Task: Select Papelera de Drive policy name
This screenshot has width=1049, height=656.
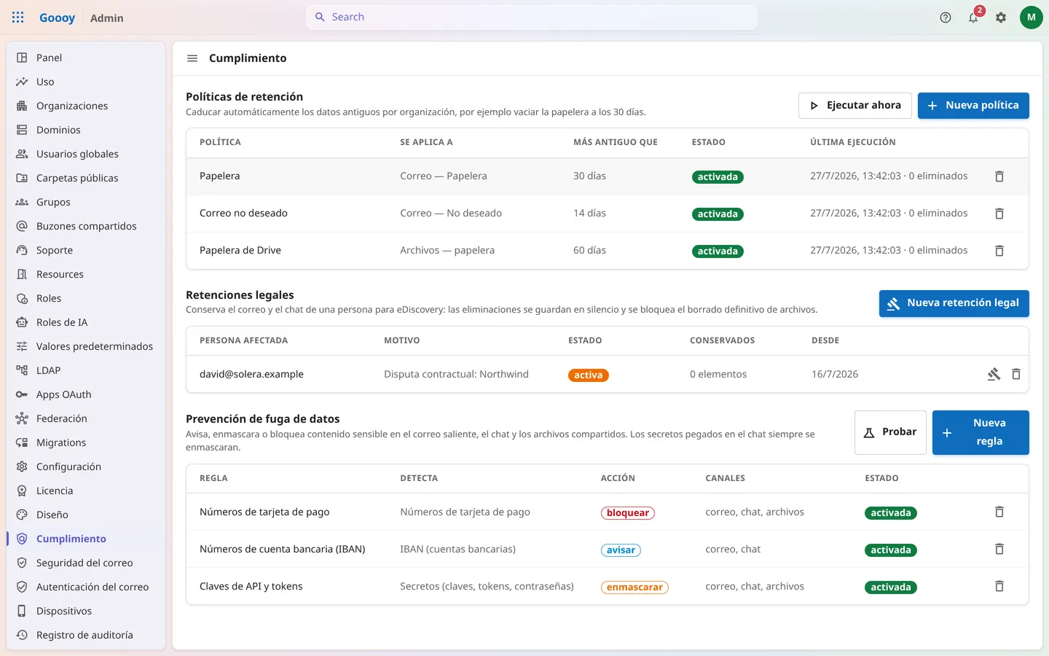Action: coord(240,251)
